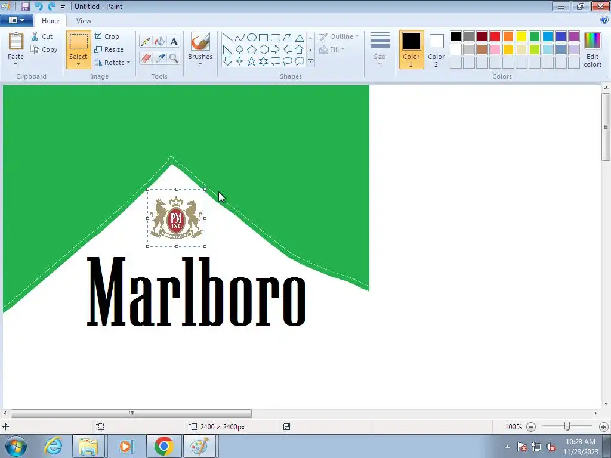Image resolution: width=611 pixels, height=458 pixels.
Task: Open the Size thickness dropdown
Action: pos(379,49)
